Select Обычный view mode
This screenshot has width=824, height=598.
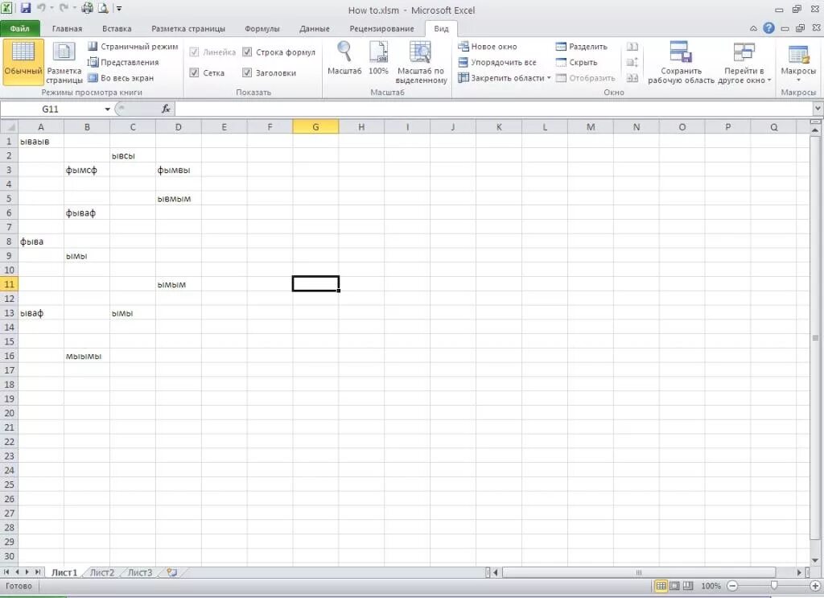pyautogui.click(x=23, y=62)
